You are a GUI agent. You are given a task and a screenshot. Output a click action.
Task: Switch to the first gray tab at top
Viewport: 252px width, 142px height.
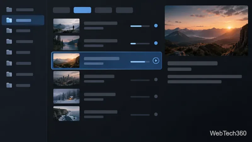point(61,10)
